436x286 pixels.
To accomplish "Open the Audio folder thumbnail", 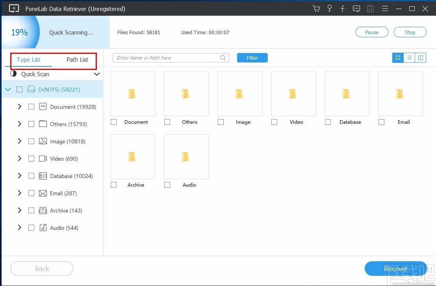I will click(186, 157).
